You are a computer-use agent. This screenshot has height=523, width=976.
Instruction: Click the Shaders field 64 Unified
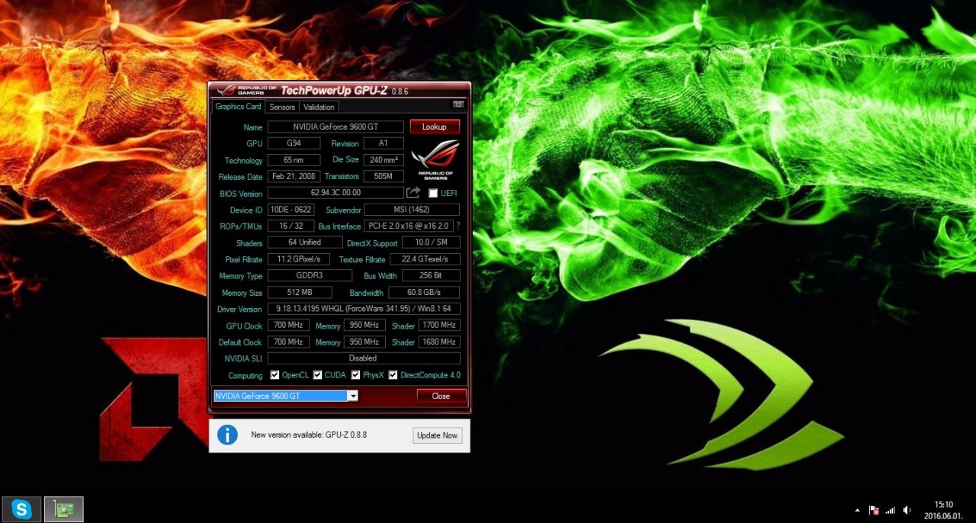[305, 242]
